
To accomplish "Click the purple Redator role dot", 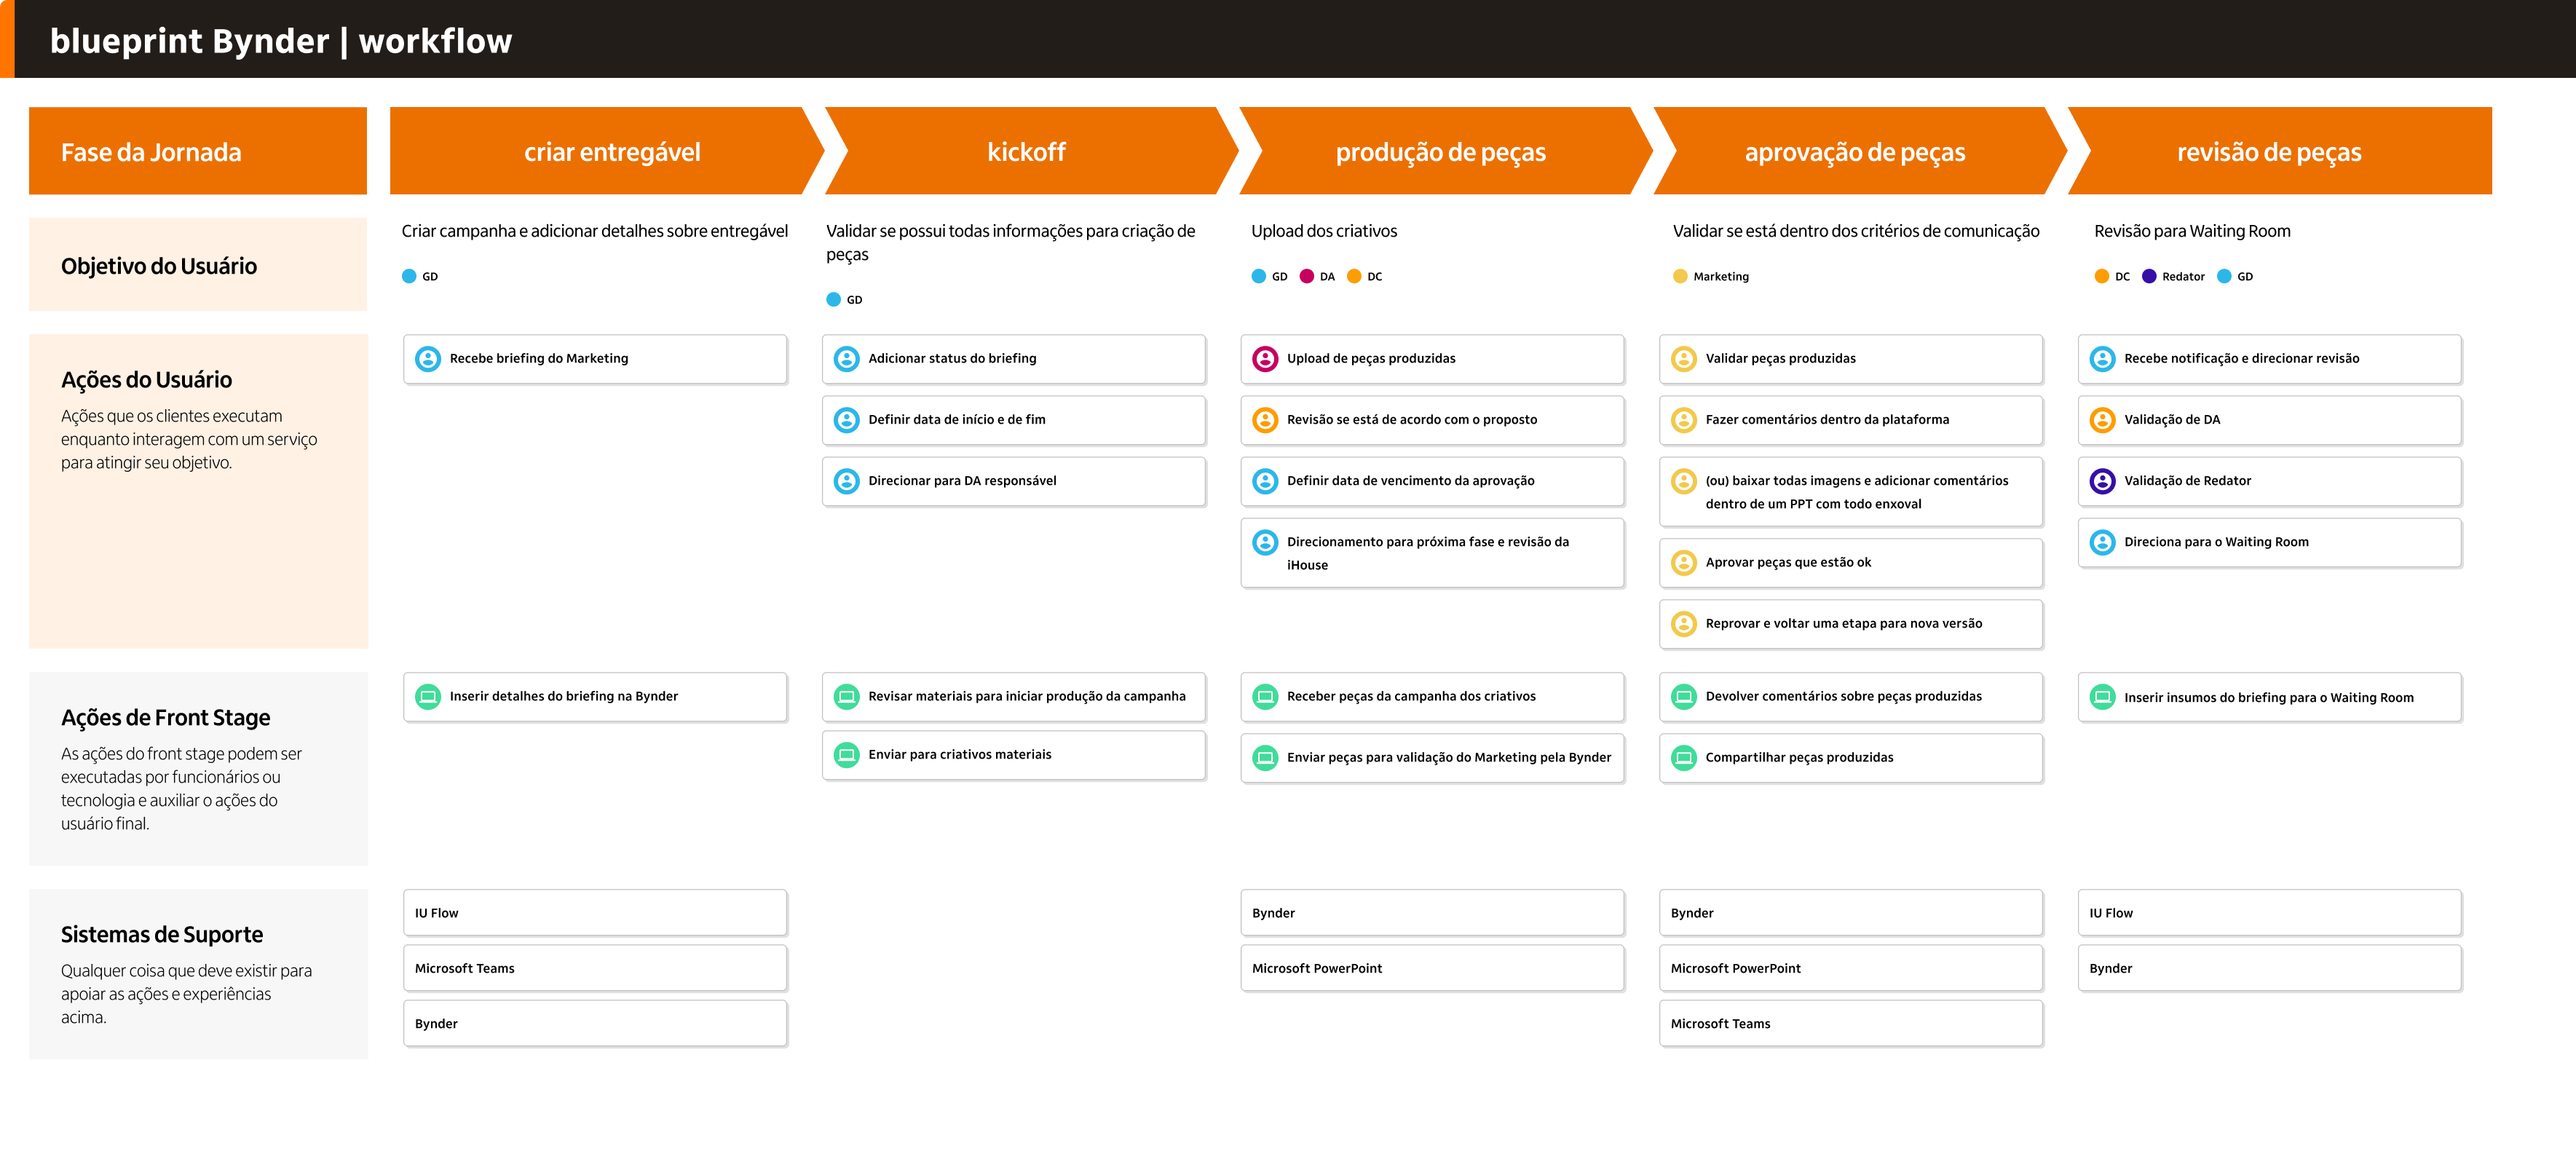I will (x=2149, y=276).
